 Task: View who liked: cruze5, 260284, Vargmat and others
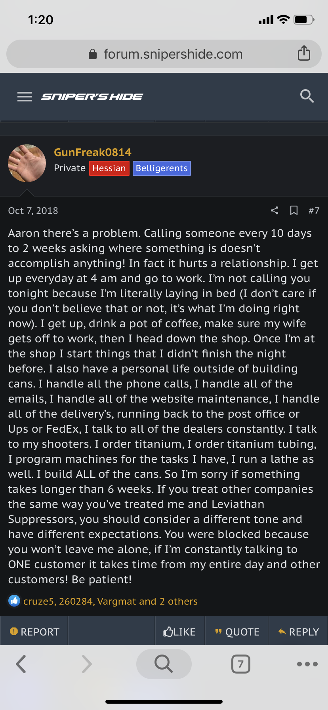110,601
